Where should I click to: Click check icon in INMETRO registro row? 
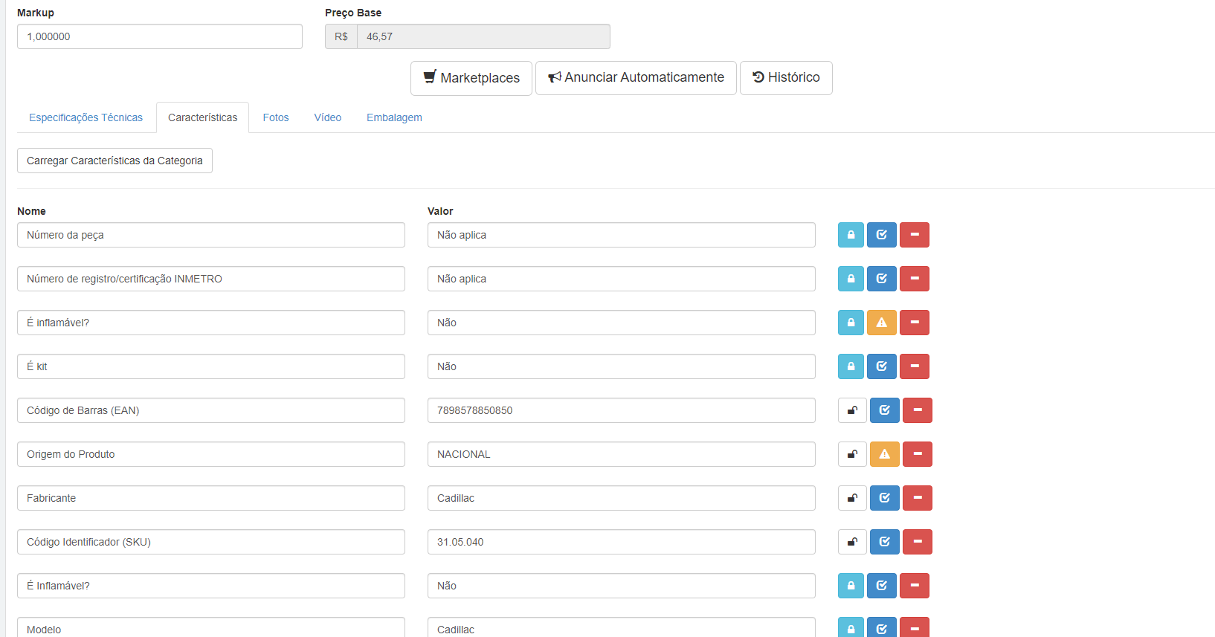(882, 279)
